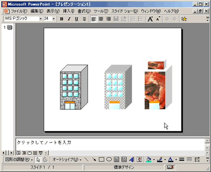211x172 pixels.
Task: Select the Rectangle drawing tool
Action: tap(101, 159)
